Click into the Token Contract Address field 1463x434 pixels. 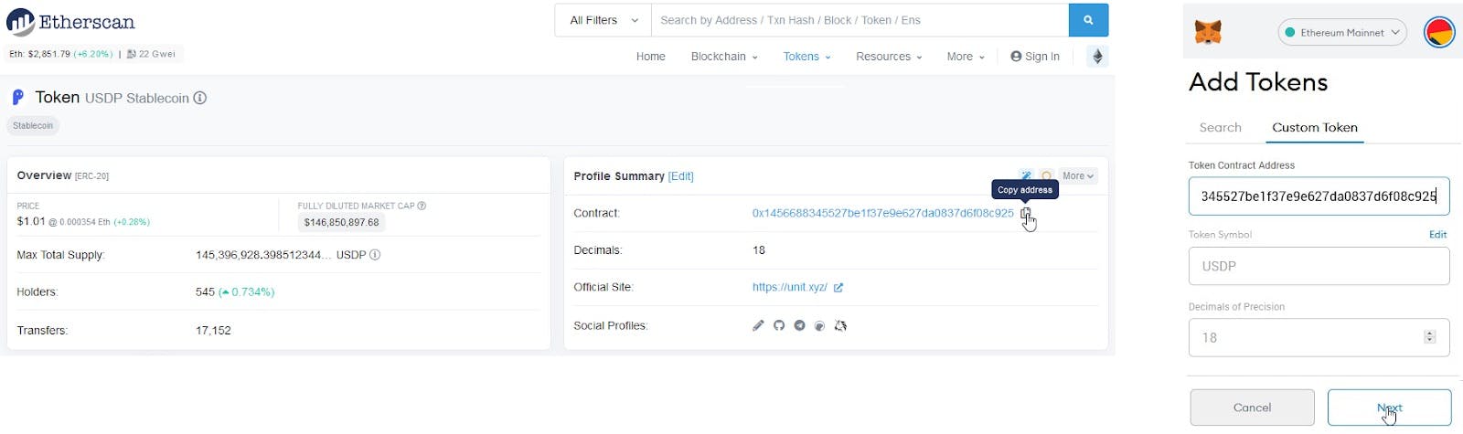pos(1318,196)
